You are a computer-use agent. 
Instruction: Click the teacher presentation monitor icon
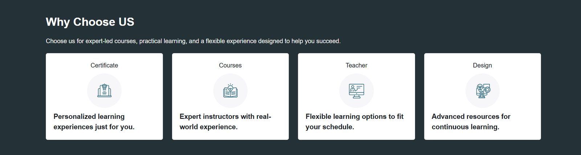pyautogui.click(x=356, y=91)
